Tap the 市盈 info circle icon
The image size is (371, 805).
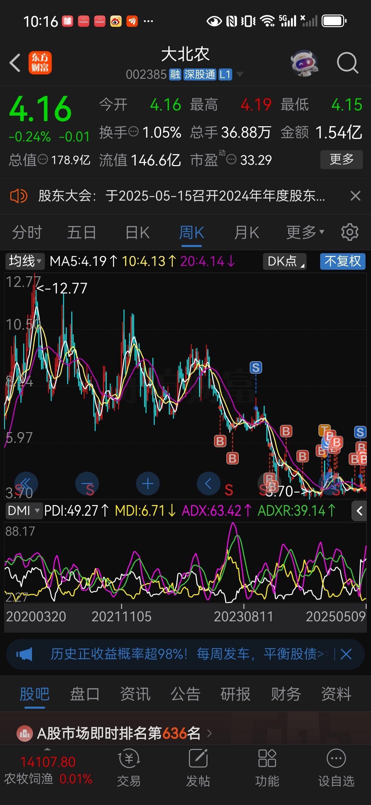pos(232,159)
